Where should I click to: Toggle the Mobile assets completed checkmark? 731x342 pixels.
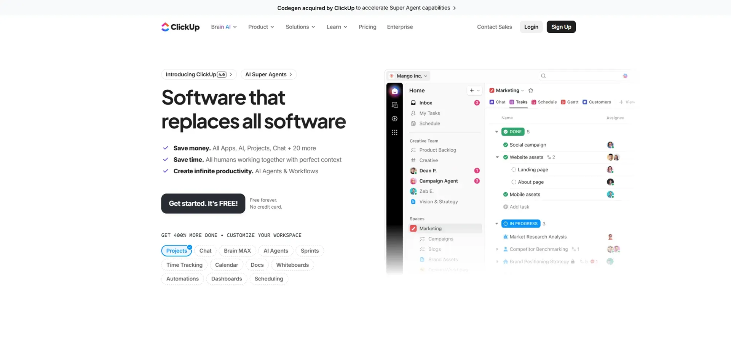(505, 195)
